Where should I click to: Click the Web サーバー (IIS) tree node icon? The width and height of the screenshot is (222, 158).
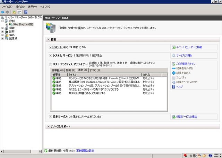[x=11, y=25]
